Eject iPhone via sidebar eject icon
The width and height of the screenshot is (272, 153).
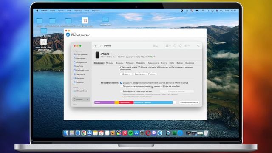pos(88,99)
